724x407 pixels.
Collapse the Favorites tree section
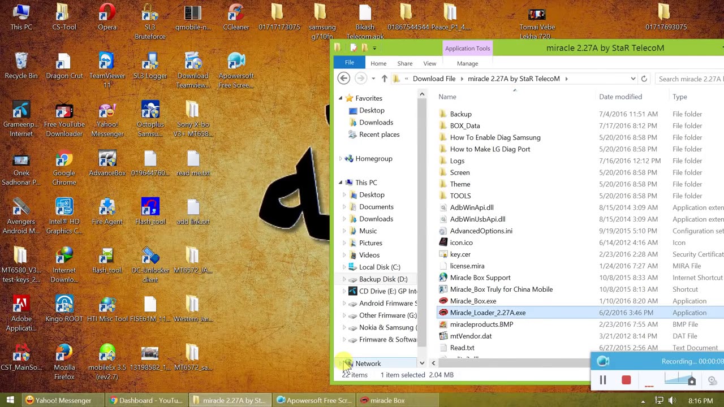pyautogui.click(x=341, y=98)
